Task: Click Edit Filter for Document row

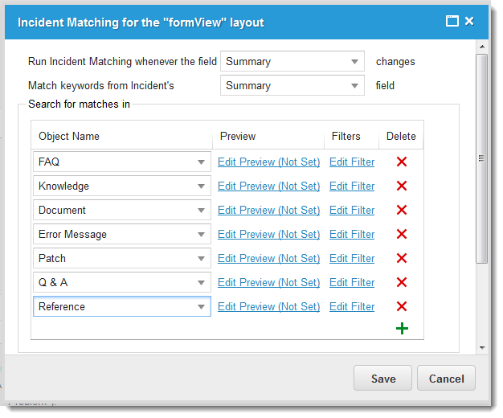Action: [x=352, y=210]
